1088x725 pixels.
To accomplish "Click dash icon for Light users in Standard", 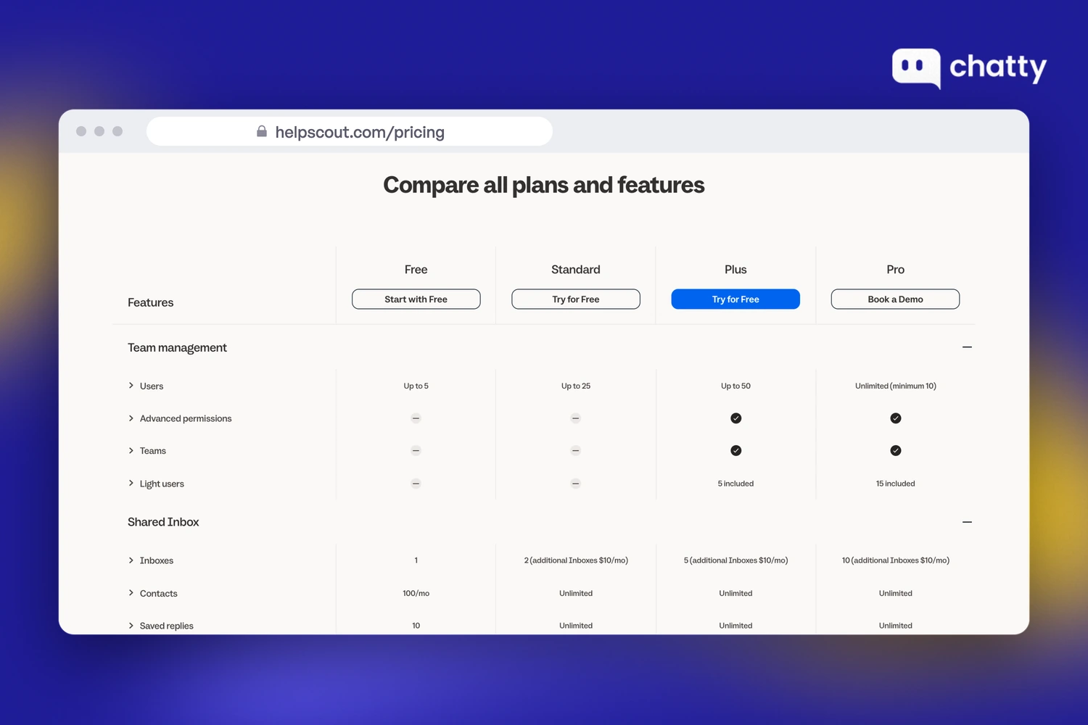I will pos(576,484).
